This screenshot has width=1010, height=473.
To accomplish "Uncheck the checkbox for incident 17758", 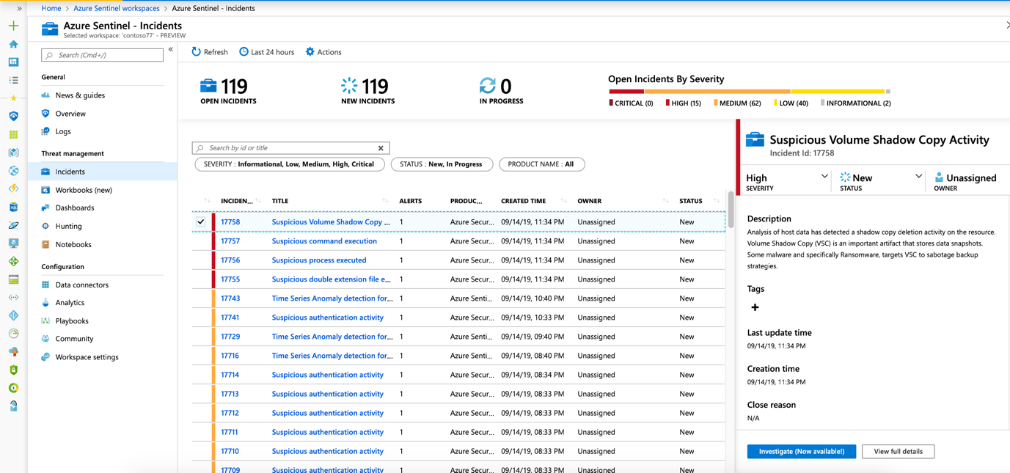I will pos(200,221).
